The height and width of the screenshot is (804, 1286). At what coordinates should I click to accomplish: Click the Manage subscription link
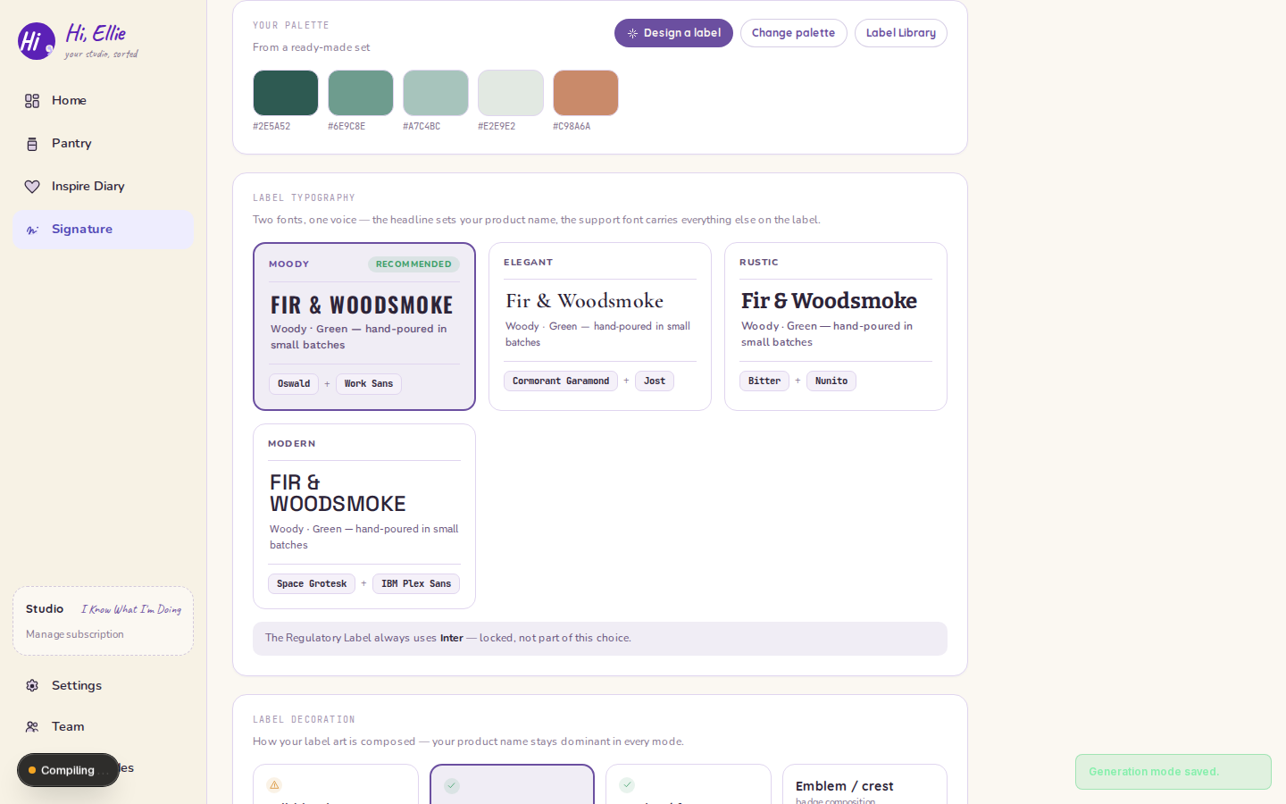tap(75, 634)
